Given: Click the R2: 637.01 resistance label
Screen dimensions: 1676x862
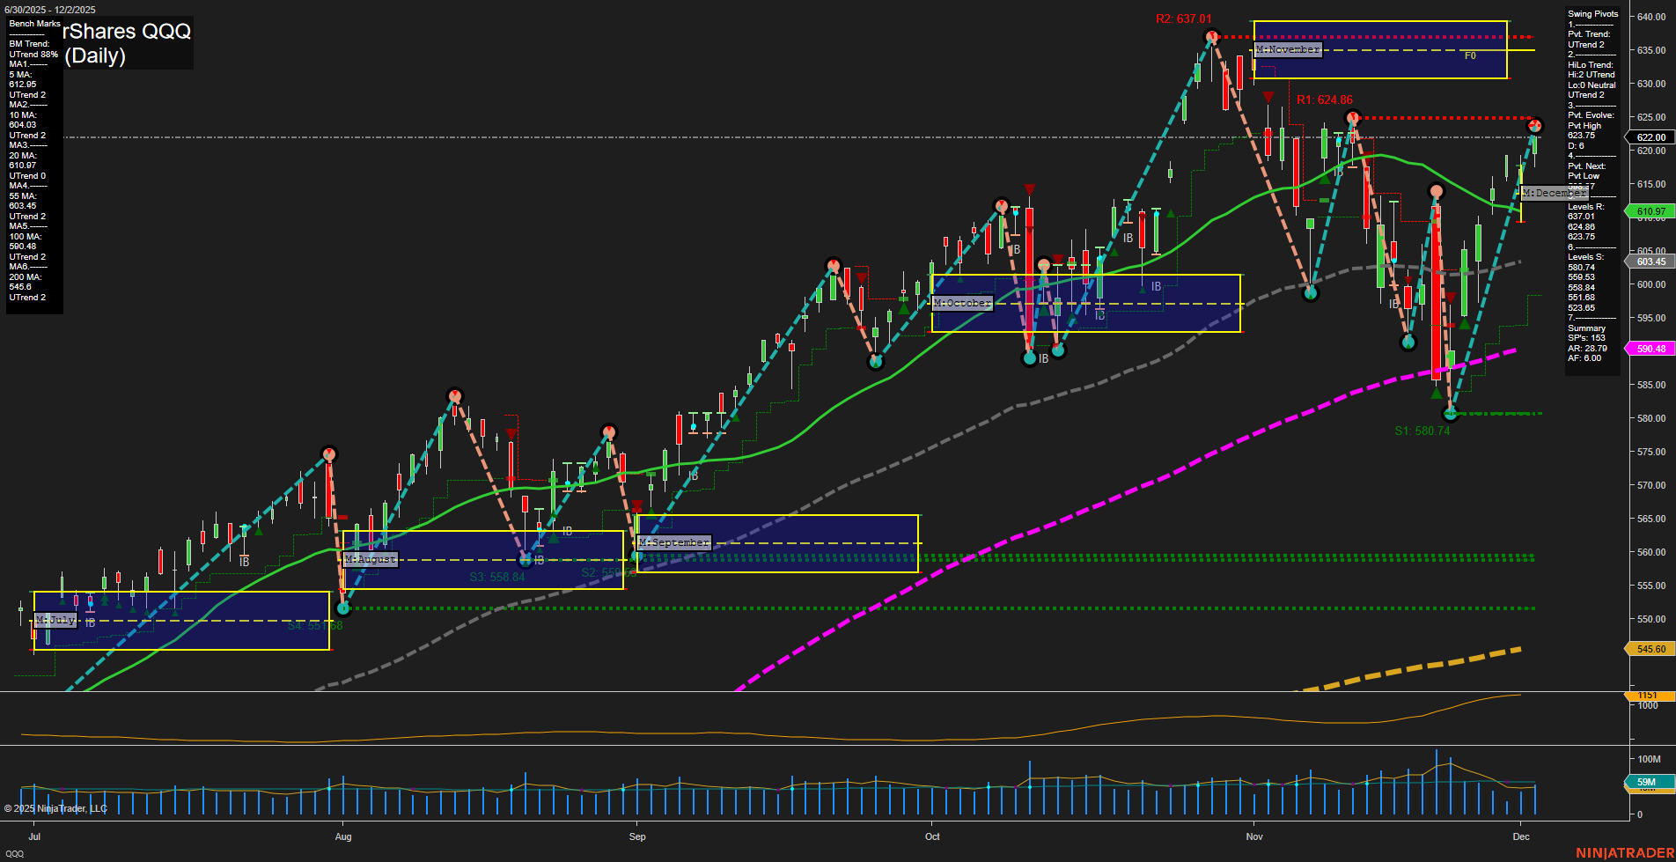Looking at the screenshot, I should [x=1184, y=17].
